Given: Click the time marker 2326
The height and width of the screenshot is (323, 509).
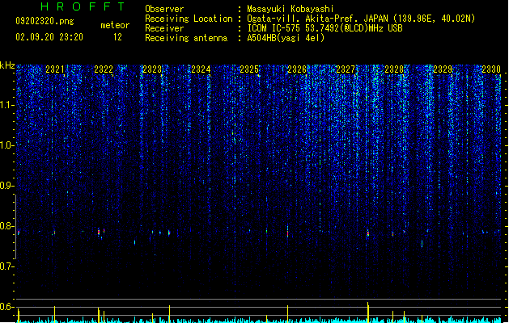Looking at the screenshot, I should pyautogui.click(x=297, y=69).
